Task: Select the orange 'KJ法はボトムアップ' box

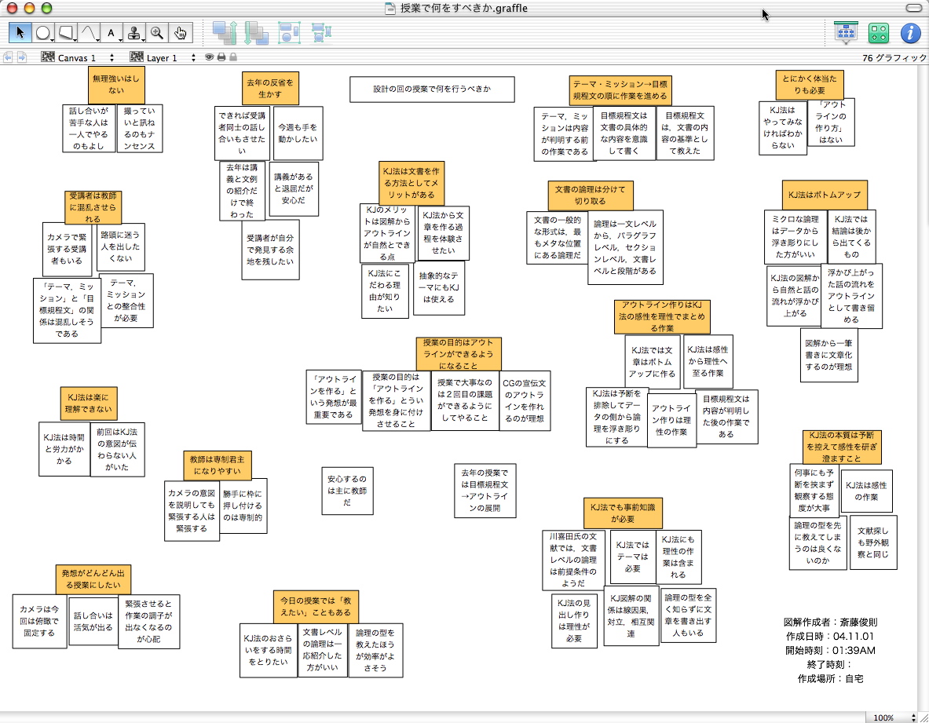Action: pyautogui.click(x=824, y=195)
